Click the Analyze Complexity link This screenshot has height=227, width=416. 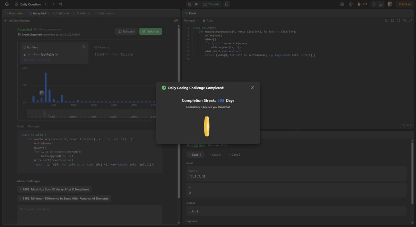pos(37,60)
